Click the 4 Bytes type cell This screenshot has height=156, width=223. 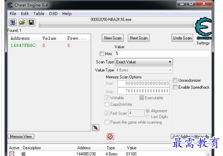click(112, 154)
